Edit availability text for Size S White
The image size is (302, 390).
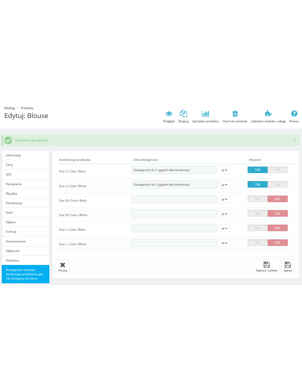coord(174,185)
